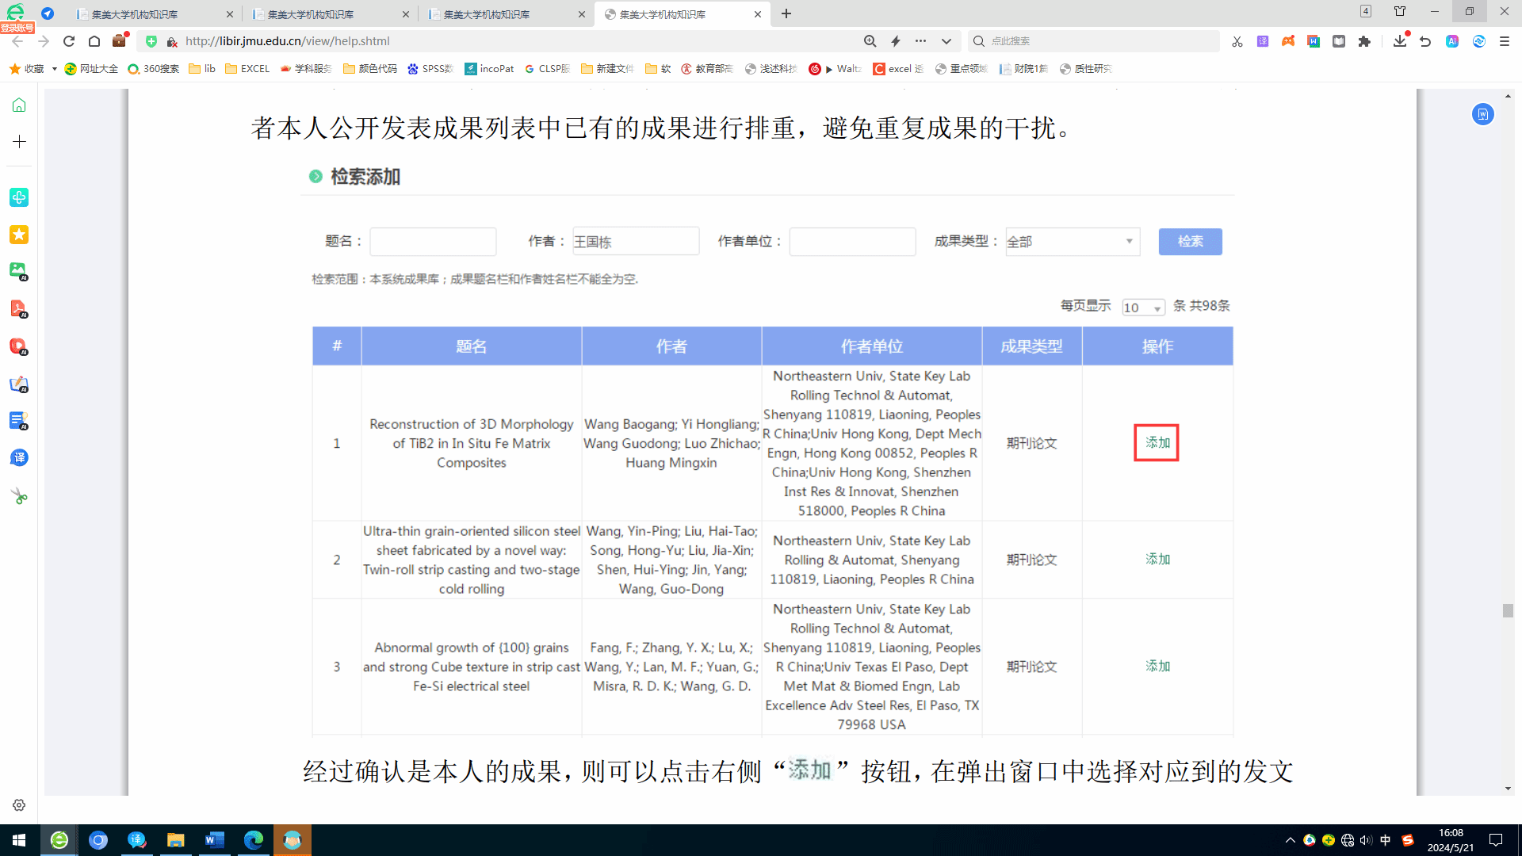Click the 作者单位 column header
Viewport: 1522px width, 856px height.
click(x=872, y=346)
